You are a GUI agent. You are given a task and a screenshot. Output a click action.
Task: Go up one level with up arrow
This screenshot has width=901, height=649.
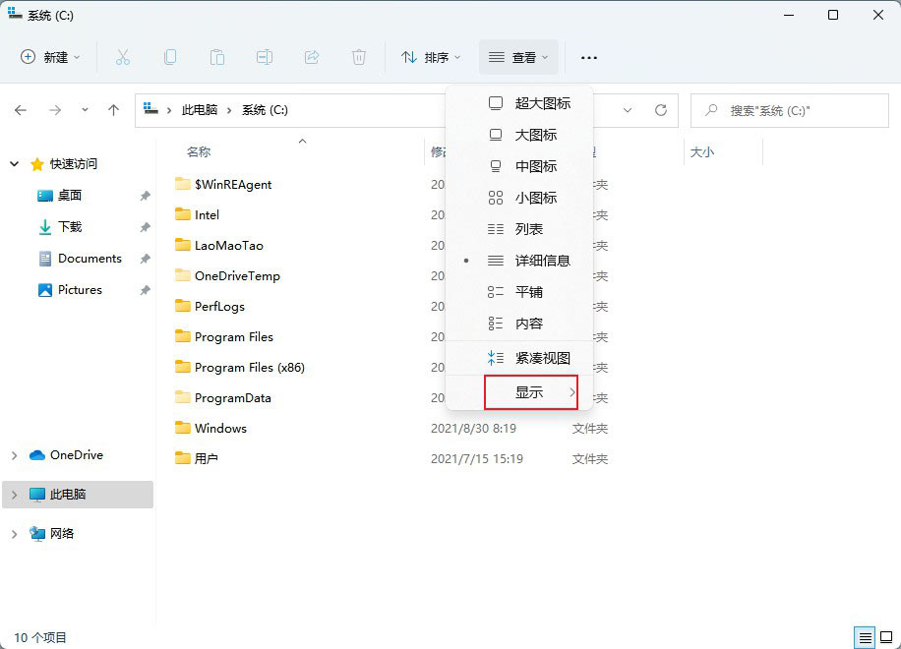[114, 110]
